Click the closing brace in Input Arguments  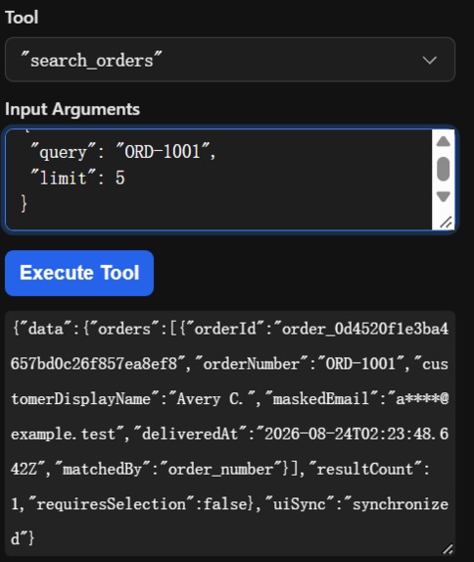coord(24,204)
